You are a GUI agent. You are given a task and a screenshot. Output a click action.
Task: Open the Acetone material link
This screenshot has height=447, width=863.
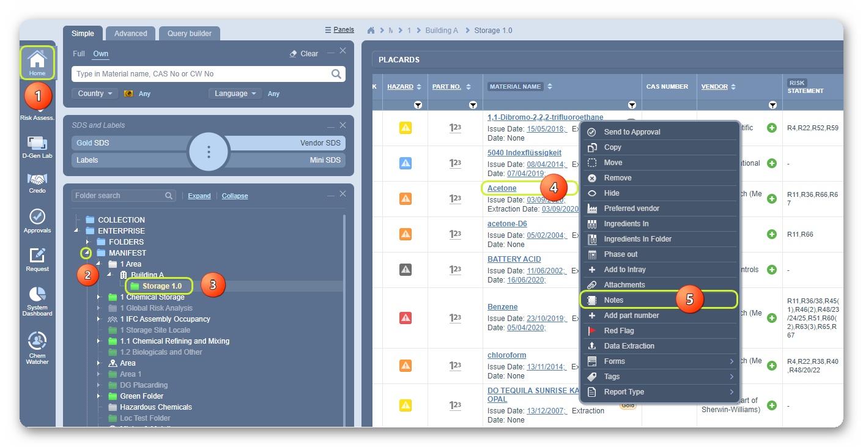pos(502,188)
